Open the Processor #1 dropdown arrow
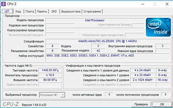Screen dimensions: 173x108 (63, 95)
